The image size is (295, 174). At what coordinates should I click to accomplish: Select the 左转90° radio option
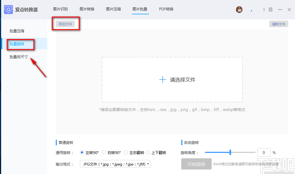coord(82,152)
